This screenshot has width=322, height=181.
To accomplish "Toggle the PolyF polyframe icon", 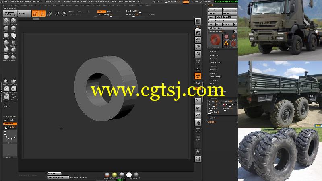I will (x=198, y=130).
